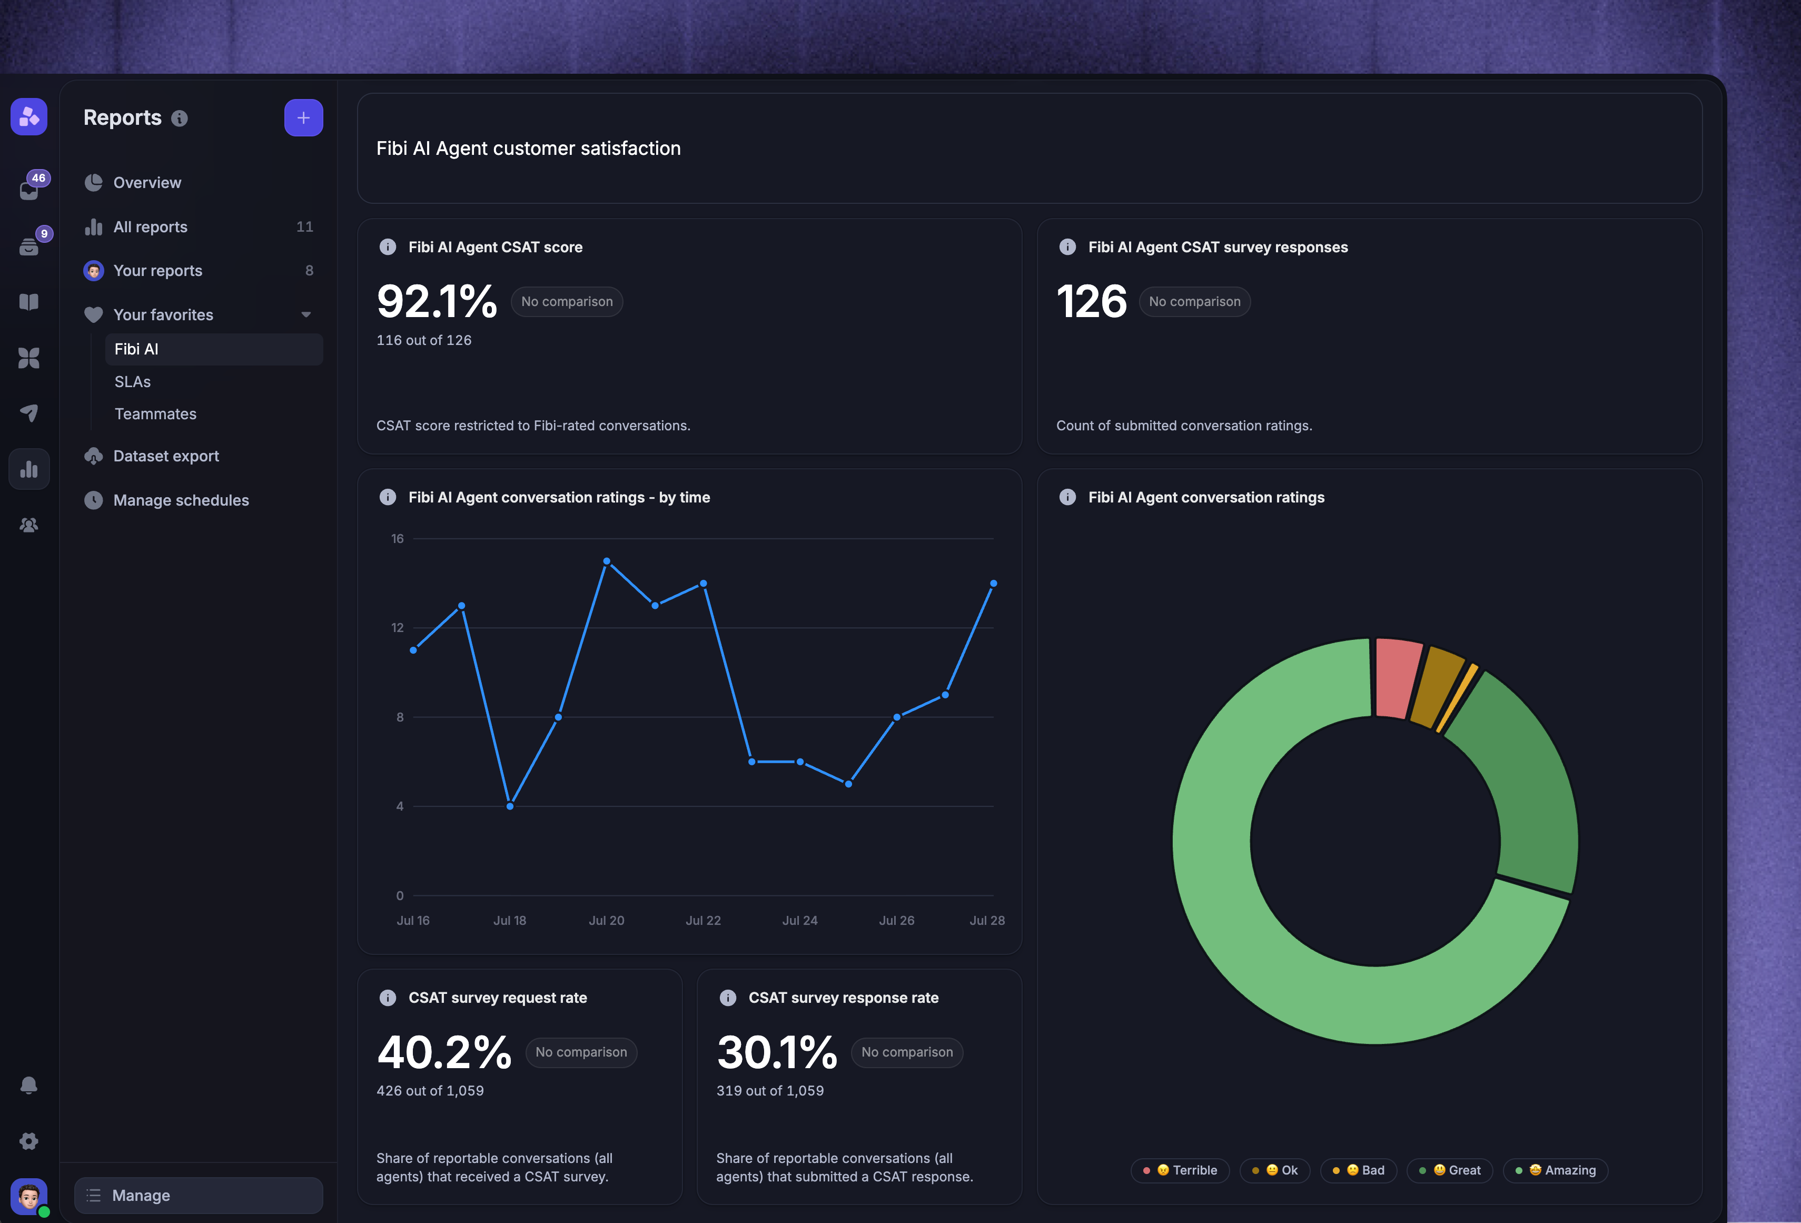The image size is (1801, 1223).
Task: Click info icon beside Fibi AI Agent CSAT score
Action: pyautogui.click(x=388, y=247)
